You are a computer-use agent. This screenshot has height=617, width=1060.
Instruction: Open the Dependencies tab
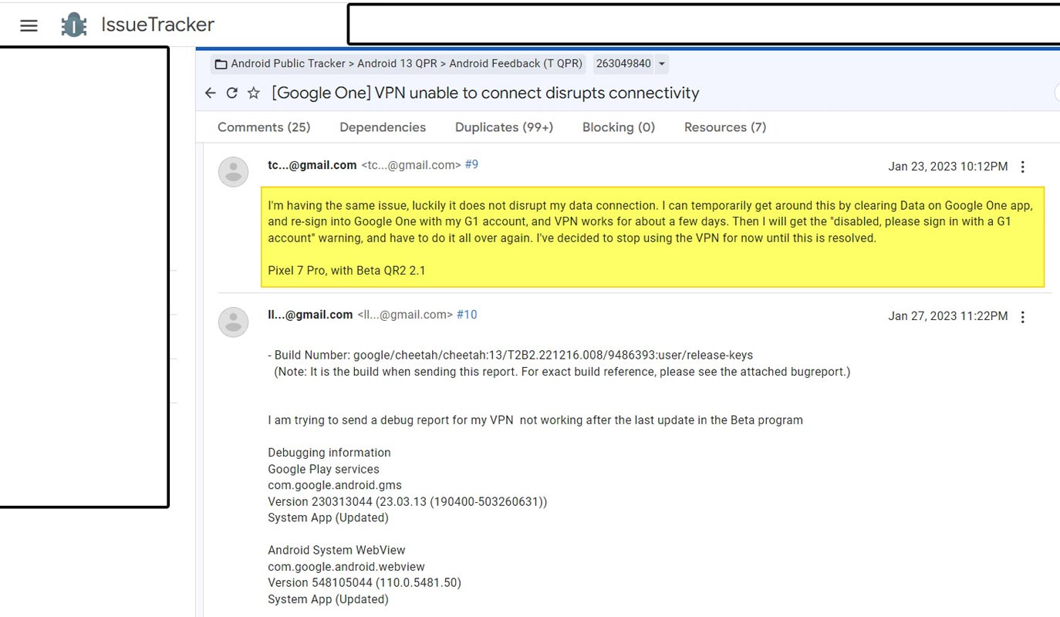pyautogui.click(x=383, y=127)
